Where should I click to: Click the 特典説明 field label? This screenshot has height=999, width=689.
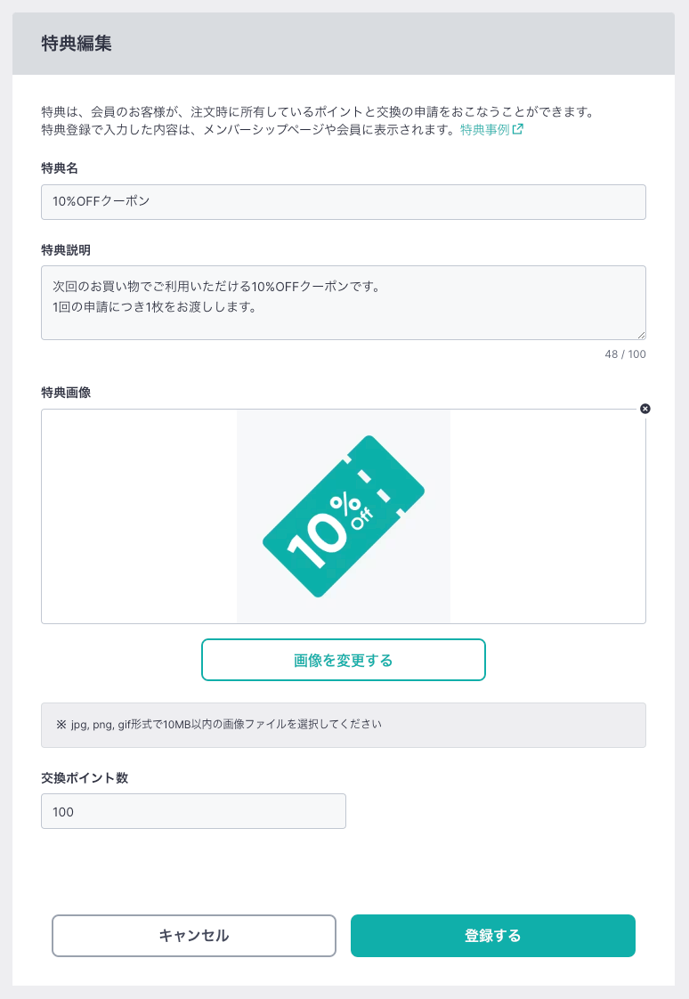[66, 249]
